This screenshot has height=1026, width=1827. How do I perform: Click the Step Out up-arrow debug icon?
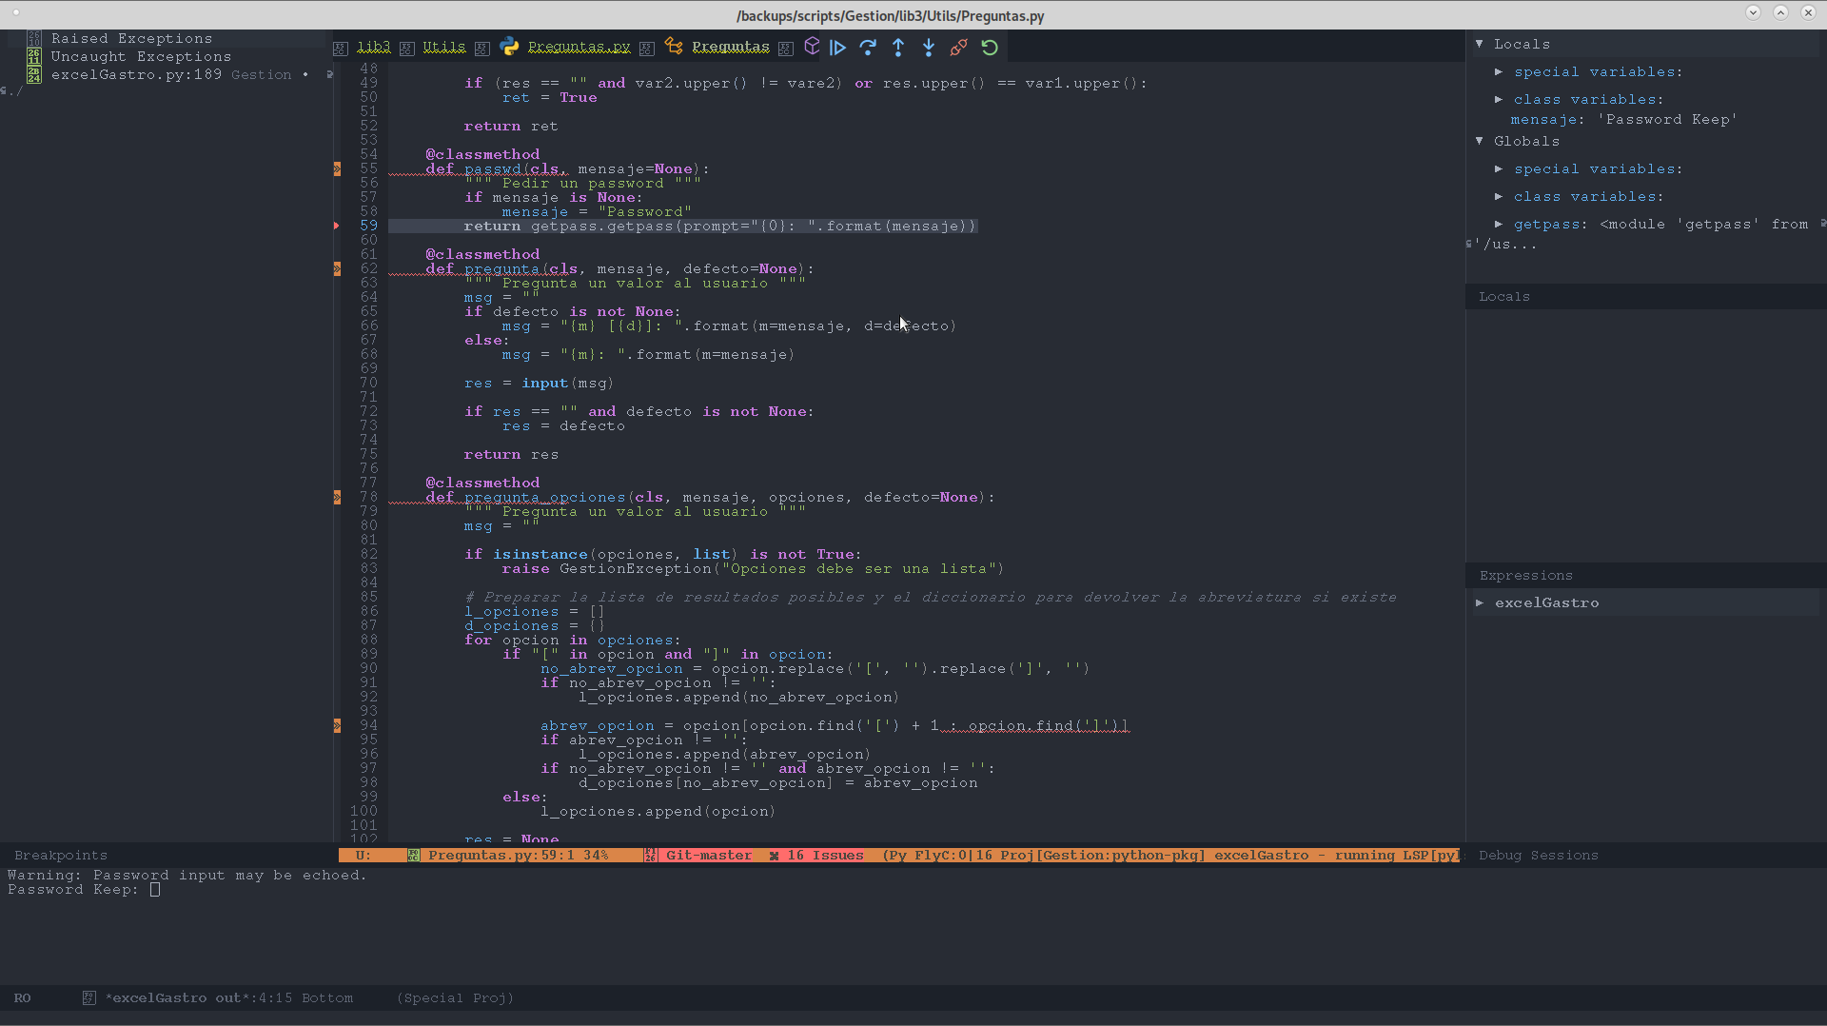(x=898, y=47)
